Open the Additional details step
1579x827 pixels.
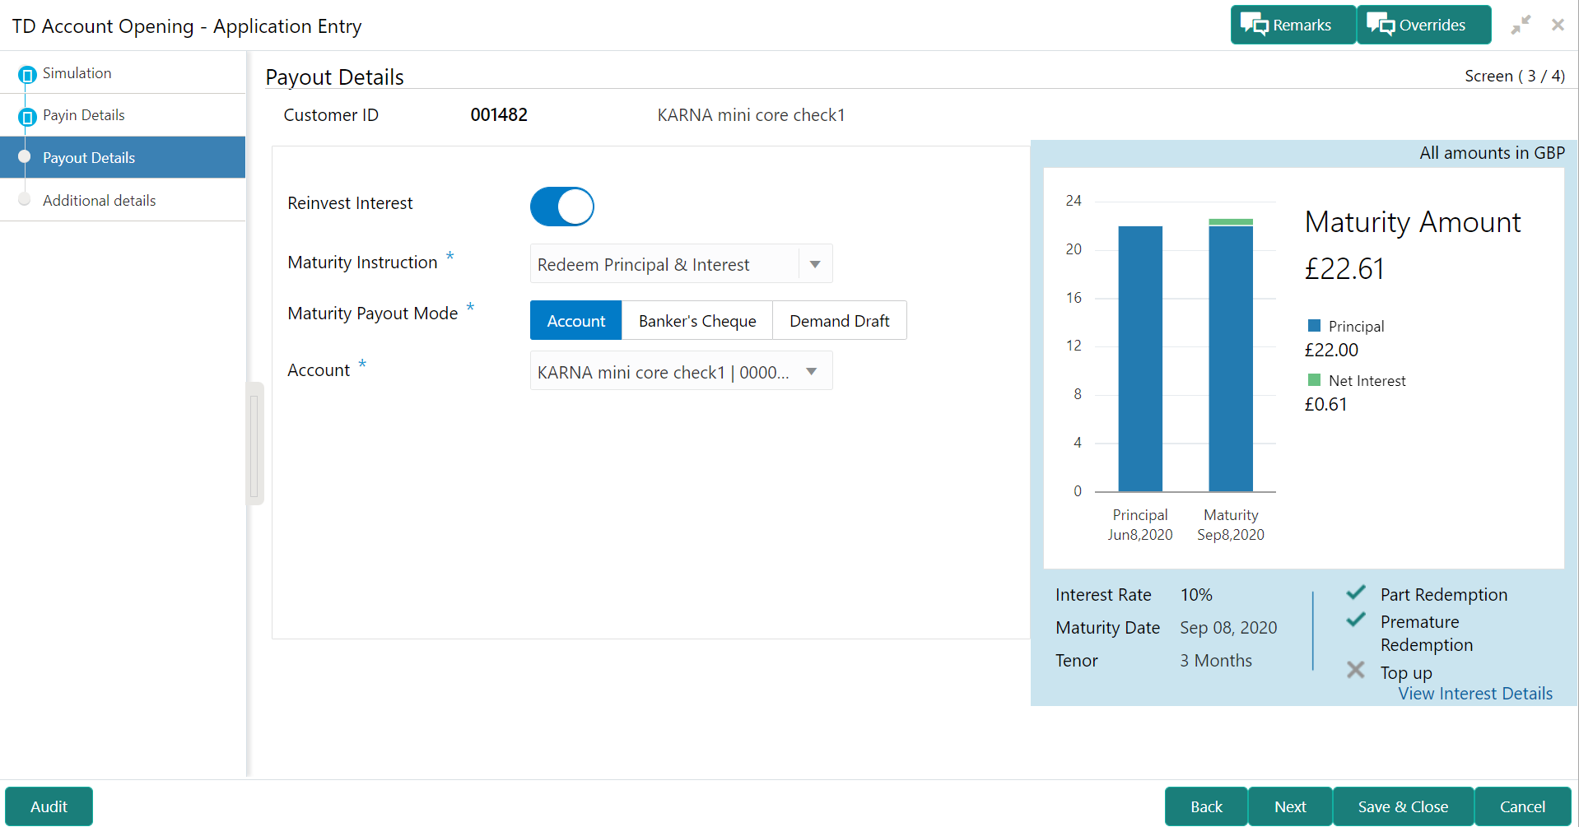99,200
